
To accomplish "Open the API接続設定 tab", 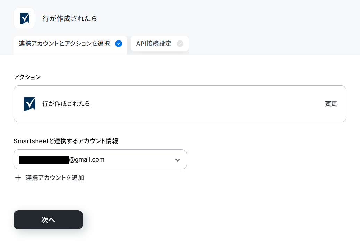I will (x=160, y=44).
